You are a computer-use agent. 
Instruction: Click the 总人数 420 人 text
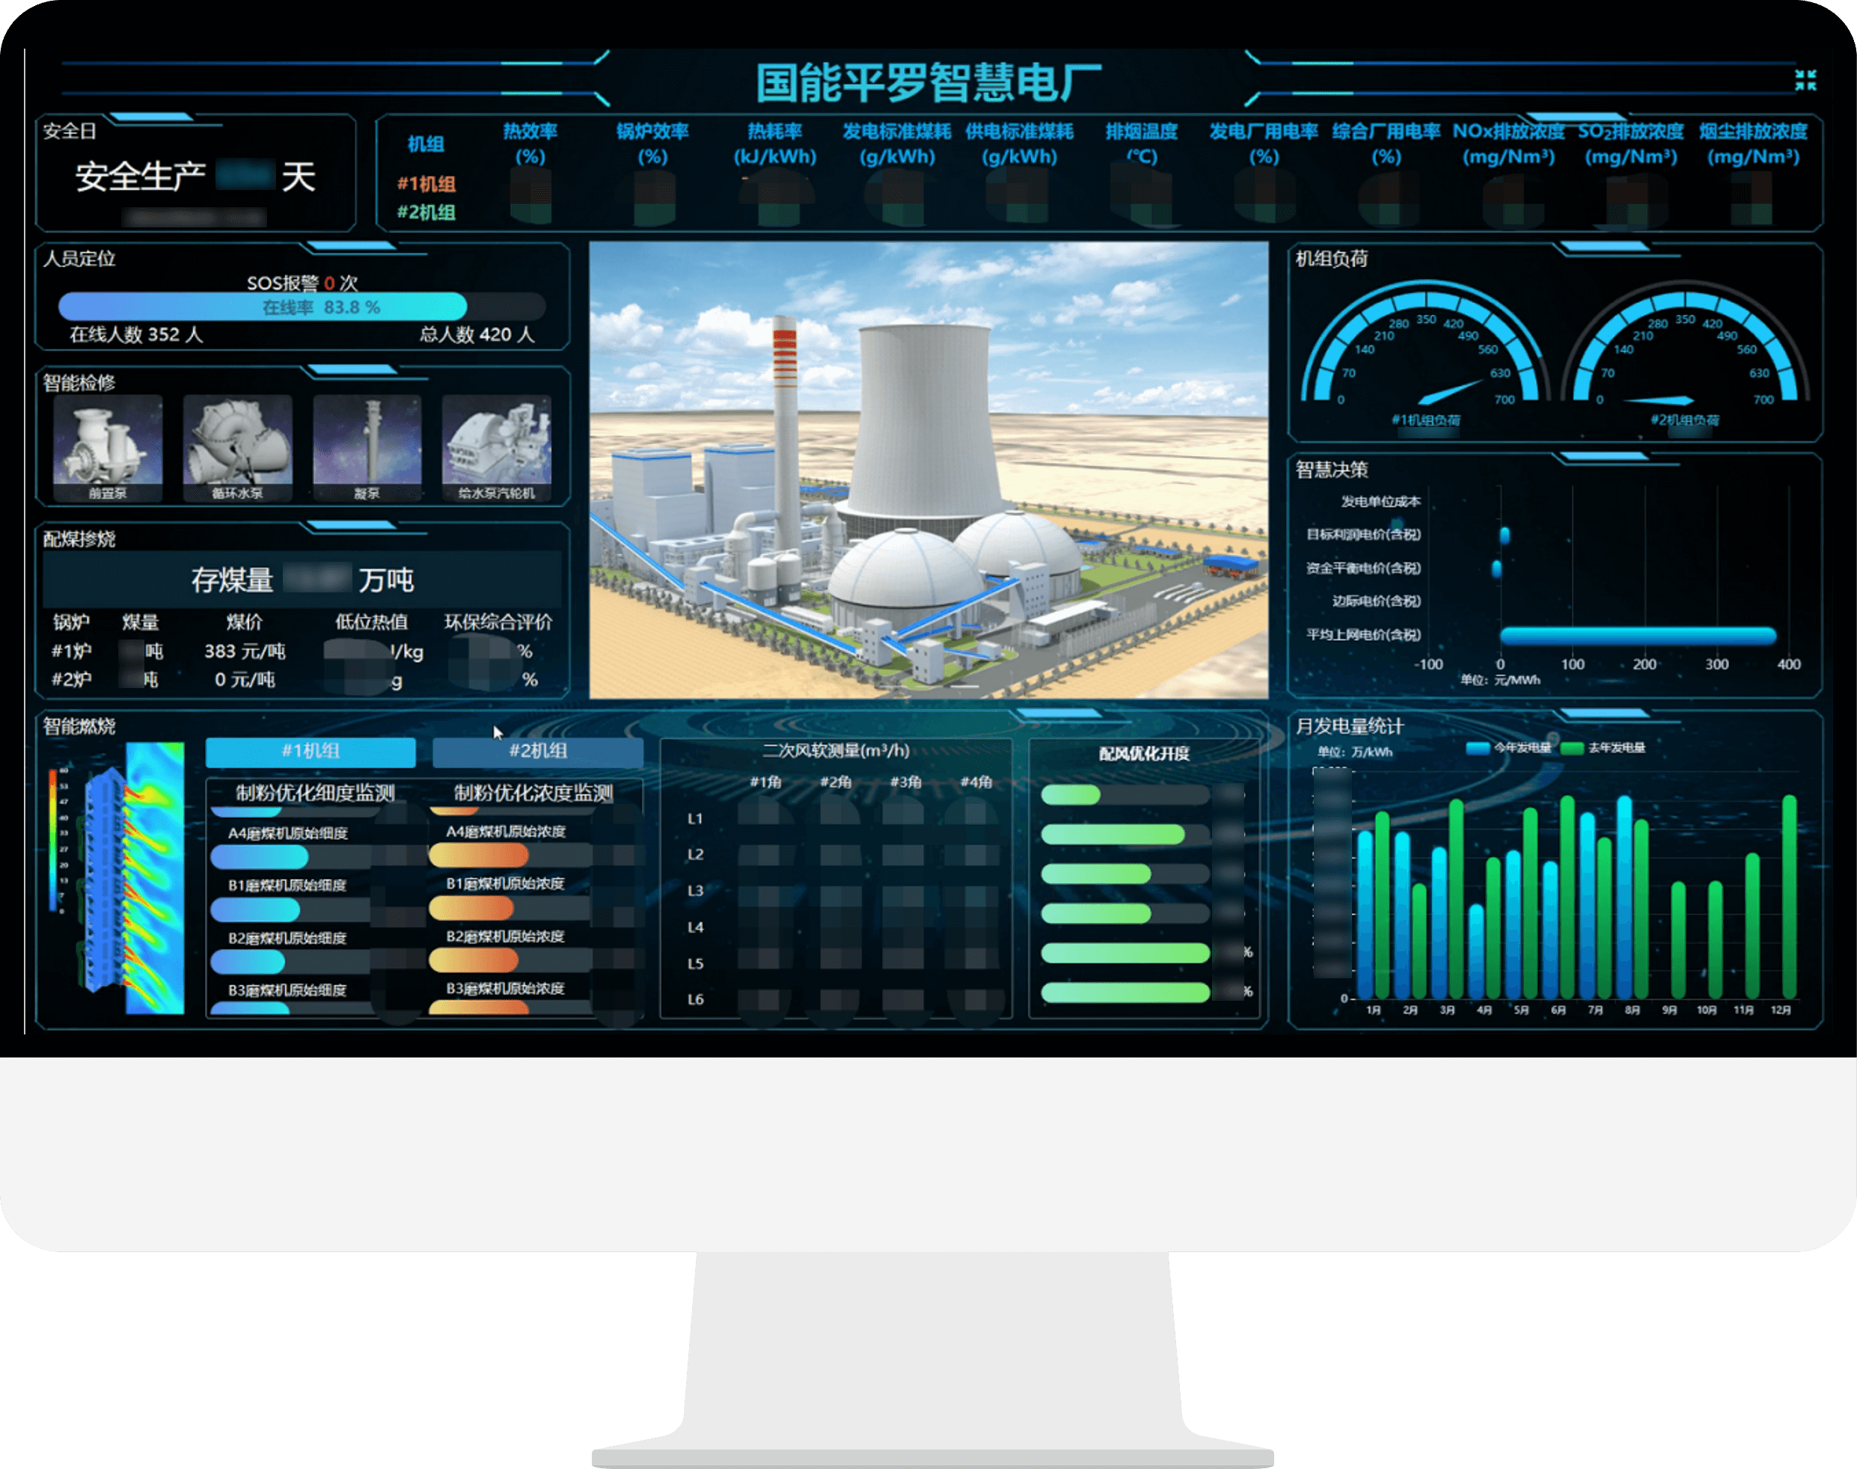477,334
